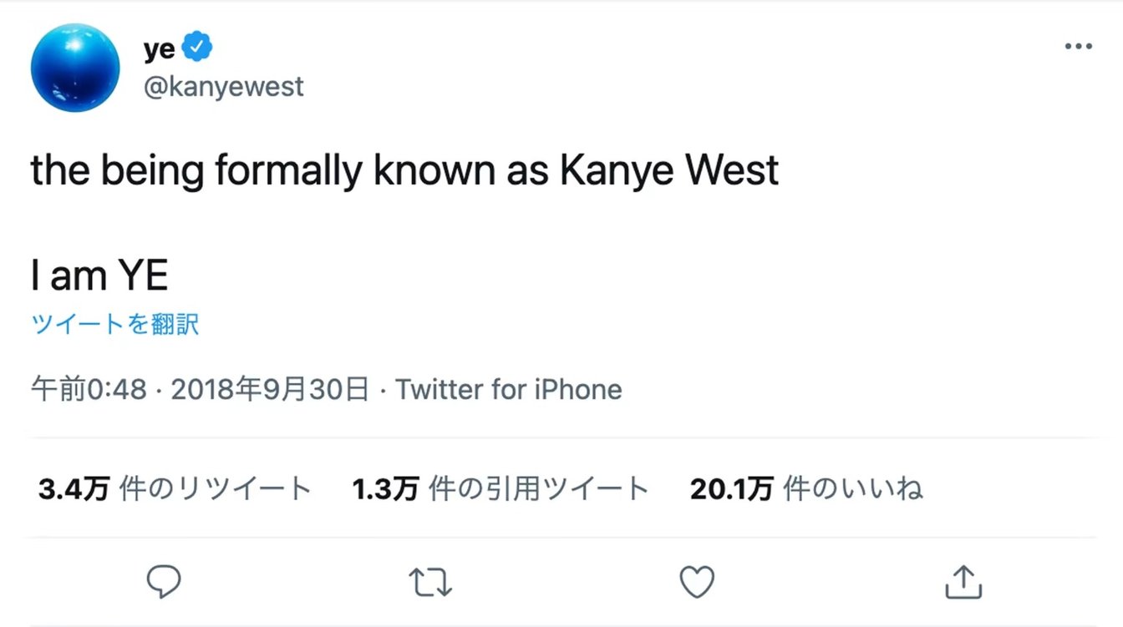Image resolution: width=1123 pixels, height=627 pixels.
Task: Click the 件のいいね label
Action: [x=852, y=489]
